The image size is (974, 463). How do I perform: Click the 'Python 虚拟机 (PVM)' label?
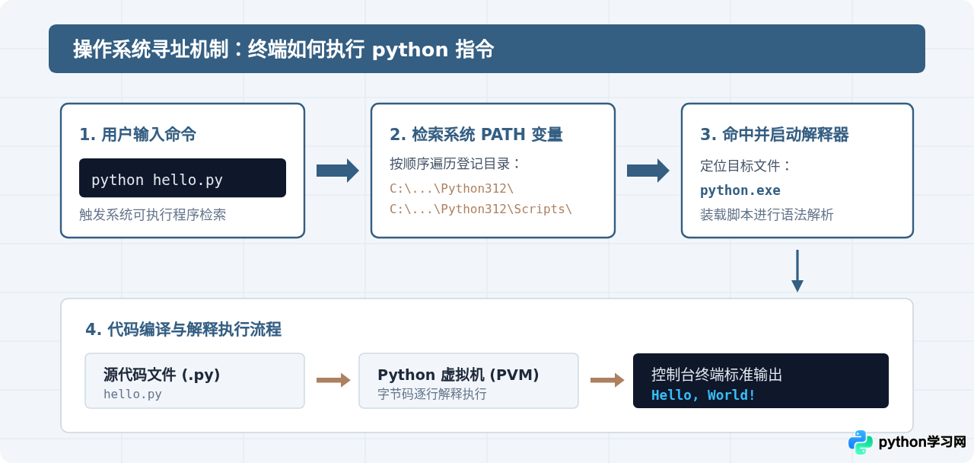(458, 375)
